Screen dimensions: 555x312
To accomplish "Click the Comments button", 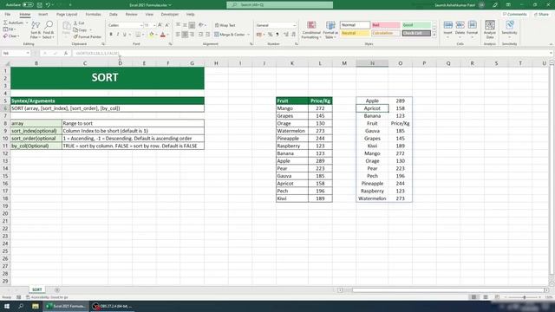I will point(515,15).
